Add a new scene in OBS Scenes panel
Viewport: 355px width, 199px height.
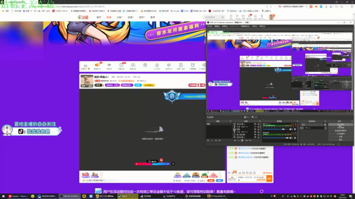tap(208, 140)
